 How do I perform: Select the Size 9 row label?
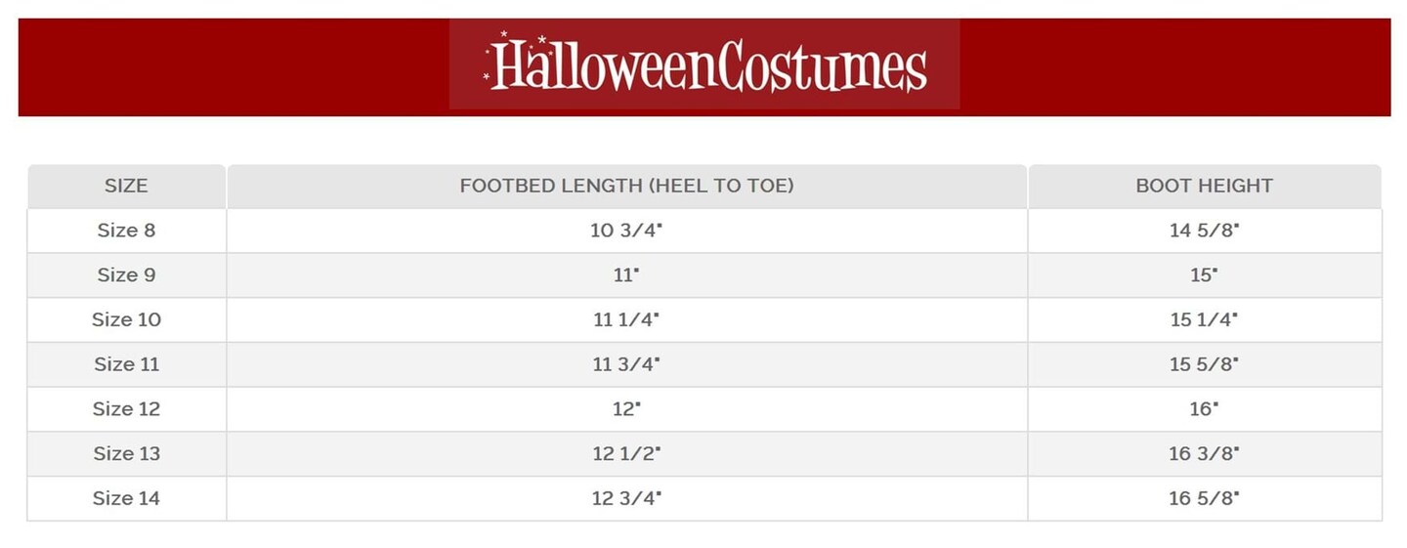click(x=126, y=274)
